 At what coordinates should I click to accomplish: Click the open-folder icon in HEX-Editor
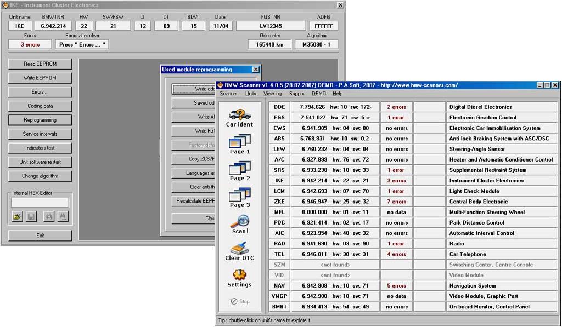pyautogui.click(x=17, y=217)
